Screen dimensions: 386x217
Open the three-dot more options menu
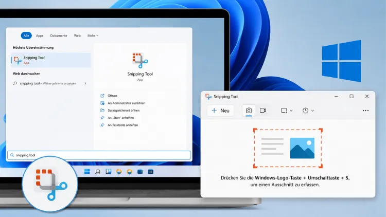click(365, 111)
